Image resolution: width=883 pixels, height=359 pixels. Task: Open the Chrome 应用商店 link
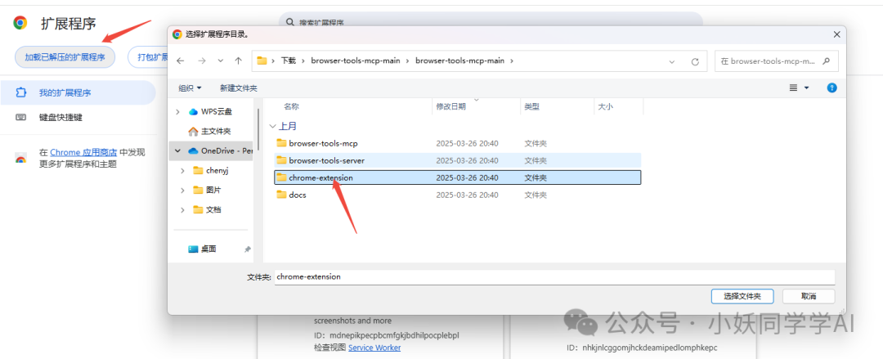(x=83, y=152)
